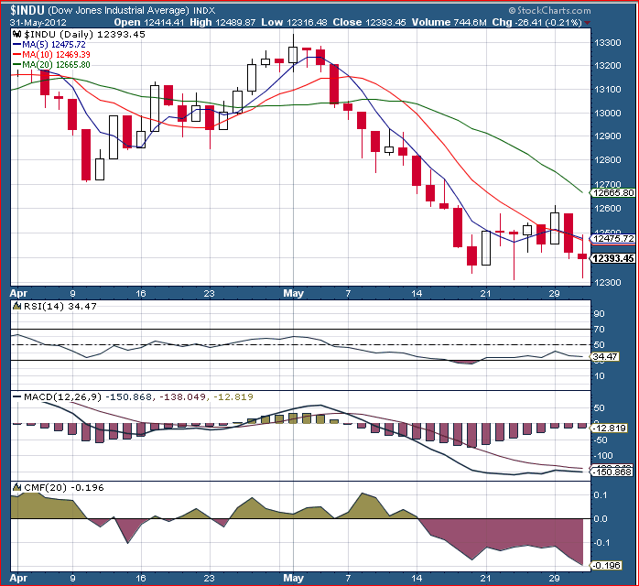The height and width of the screenshot is (586, 639).
Task: Select the Chg -26.41 (-0.21%) value
Action: tap(537, 22)
